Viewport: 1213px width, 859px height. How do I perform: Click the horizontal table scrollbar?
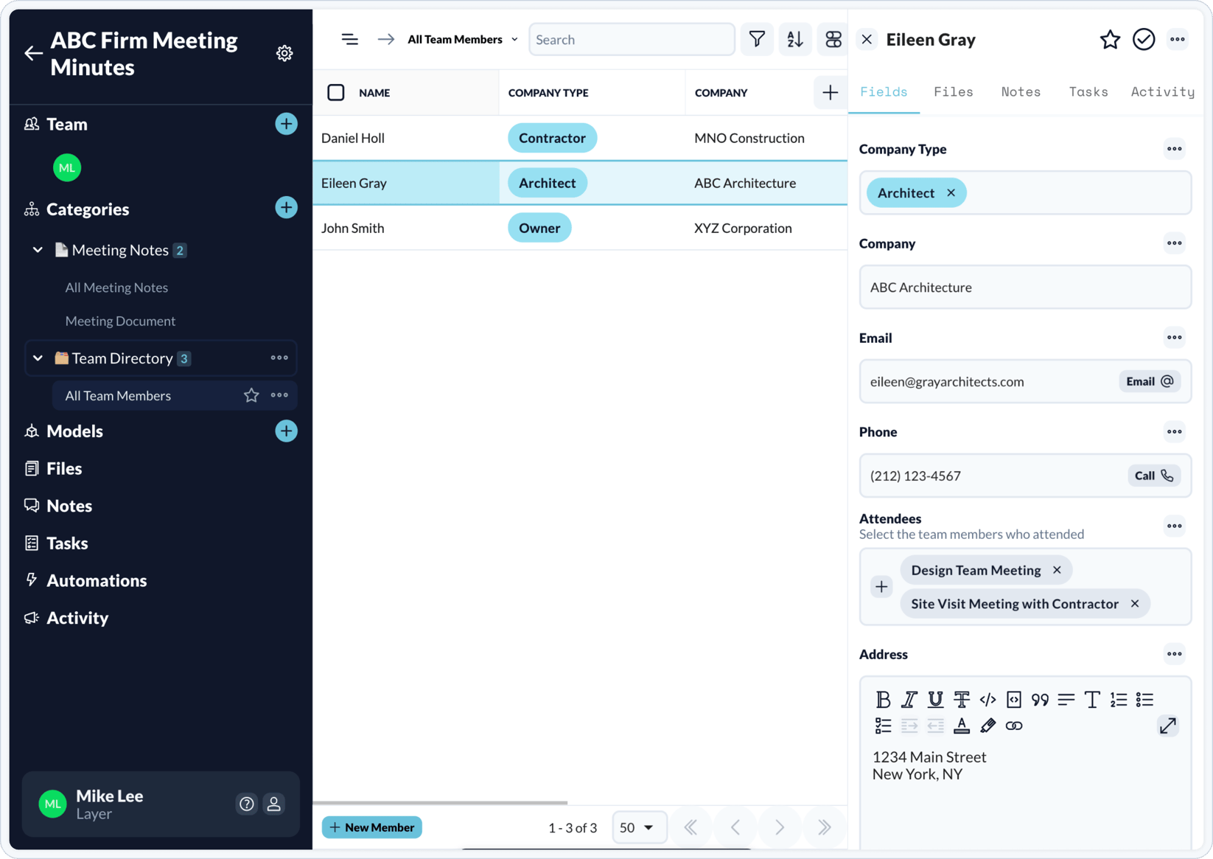440,802
